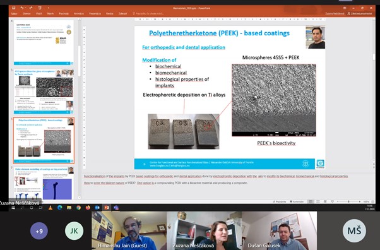Open the quick access toolbar customize dropdown
Viewport: 380px width, 250px height.
click(48, 8)
